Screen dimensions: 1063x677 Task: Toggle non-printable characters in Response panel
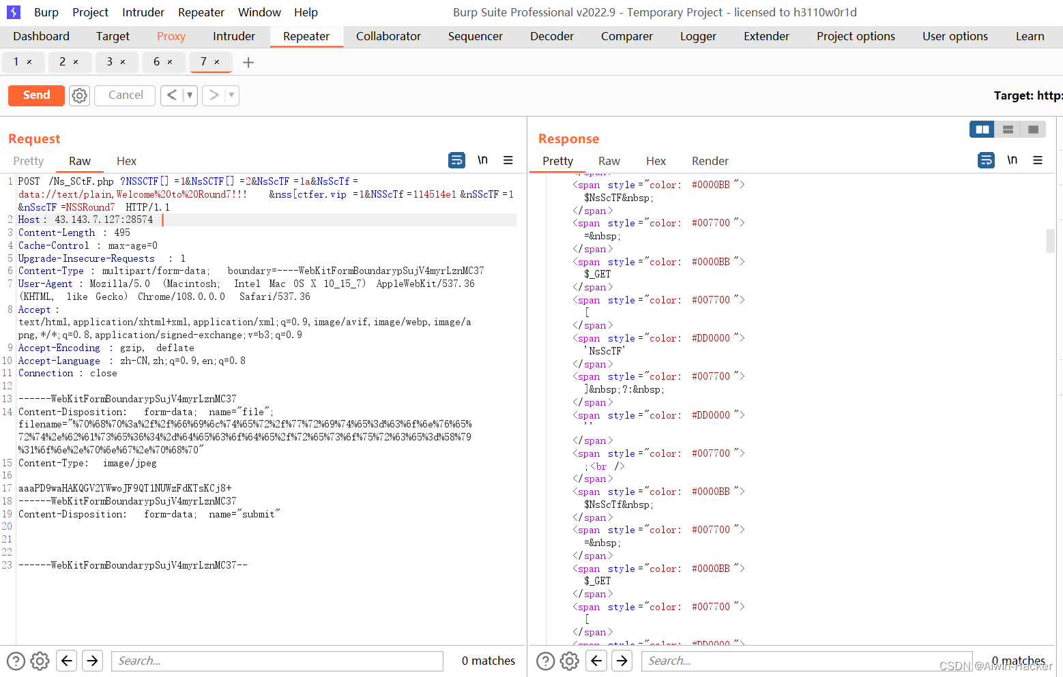(1013, 160)
